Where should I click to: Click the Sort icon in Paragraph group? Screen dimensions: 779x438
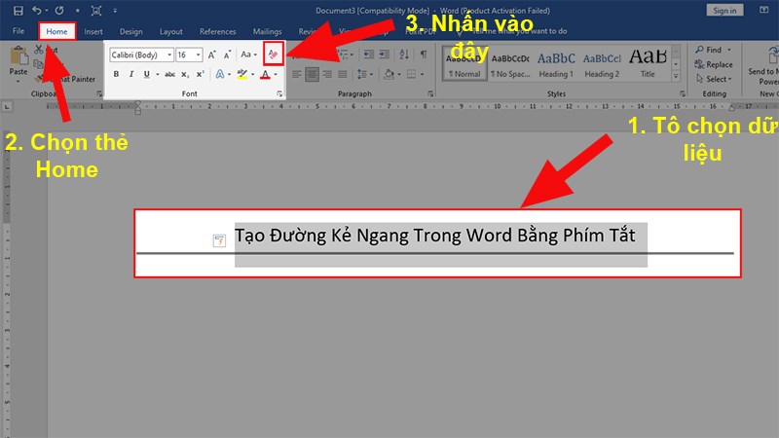(x=406, y=55)
